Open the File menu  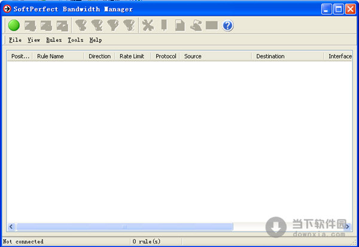tap(15, 40)
